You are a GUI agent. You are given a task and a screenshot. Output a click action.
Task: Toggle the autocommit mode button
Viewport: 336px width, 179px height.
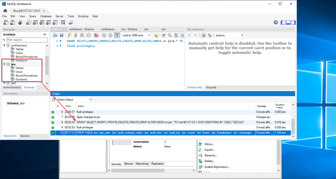[117, 35]
